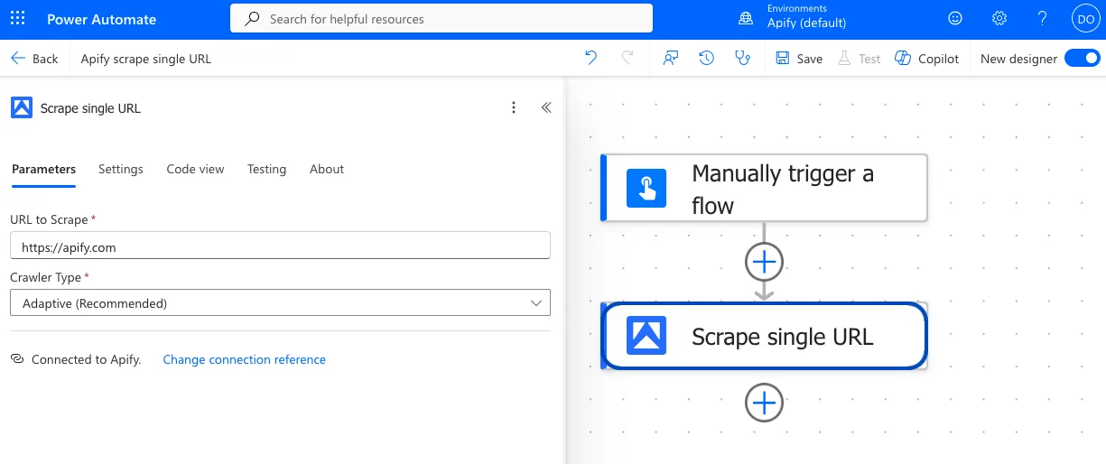1106x464 pixels.
Task: Click the Save button label
Action: (810, 59)
